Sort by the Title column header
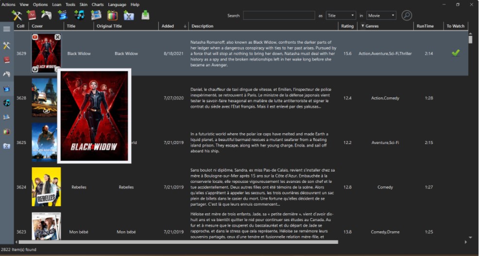The width and height of the screenshot is (479, 256). pos(79,26)
